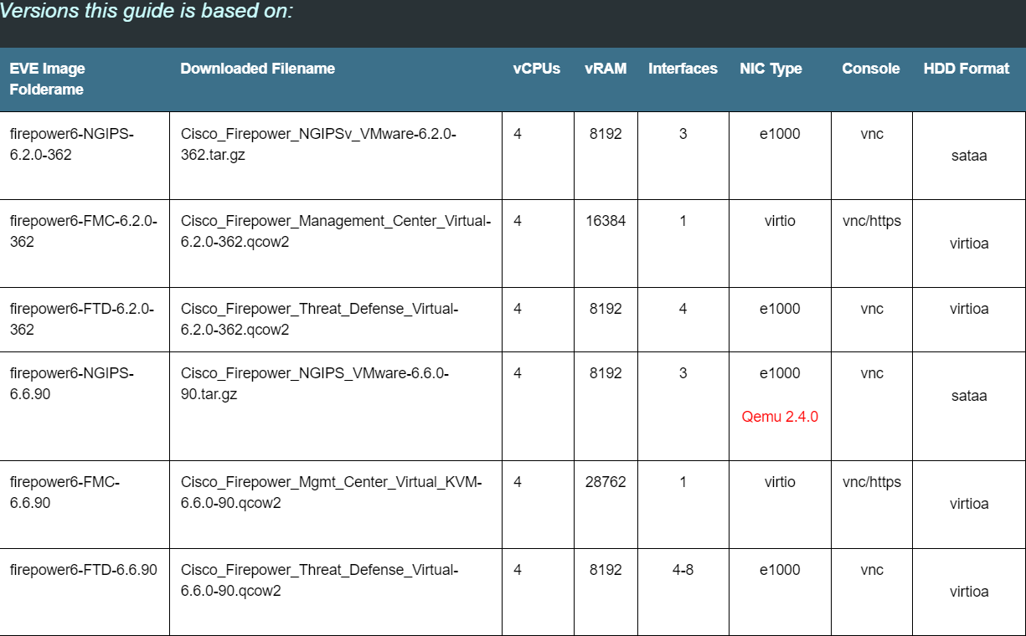Viewport: 1026px width, 636px height.
Task: Select Interfaces value 1 in FMC-6.2.0-362 row
Action: coord(683,222)
